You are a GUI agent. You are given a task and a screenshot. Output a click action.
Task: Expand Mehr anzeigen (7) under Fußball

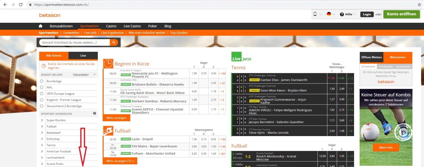tap(120, 161)
